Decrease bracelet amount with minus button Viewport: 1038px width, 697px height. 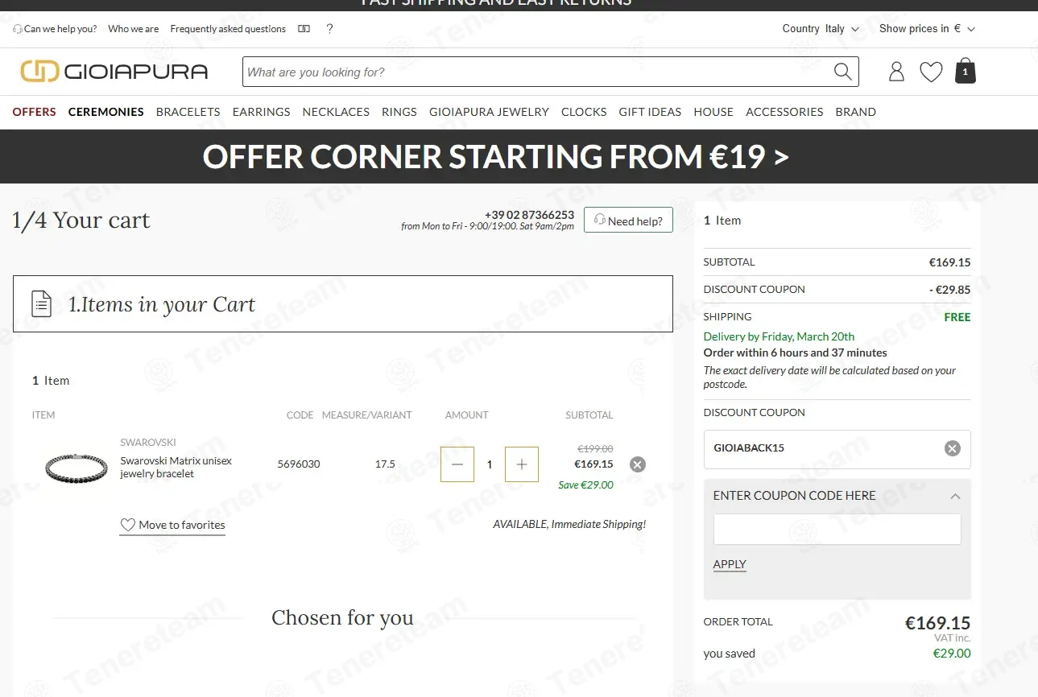457,464
